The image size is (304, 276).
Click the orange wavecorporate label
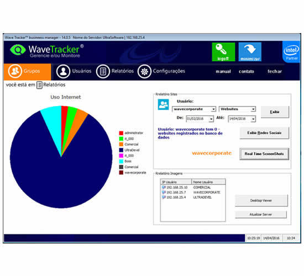coord(212,153)
